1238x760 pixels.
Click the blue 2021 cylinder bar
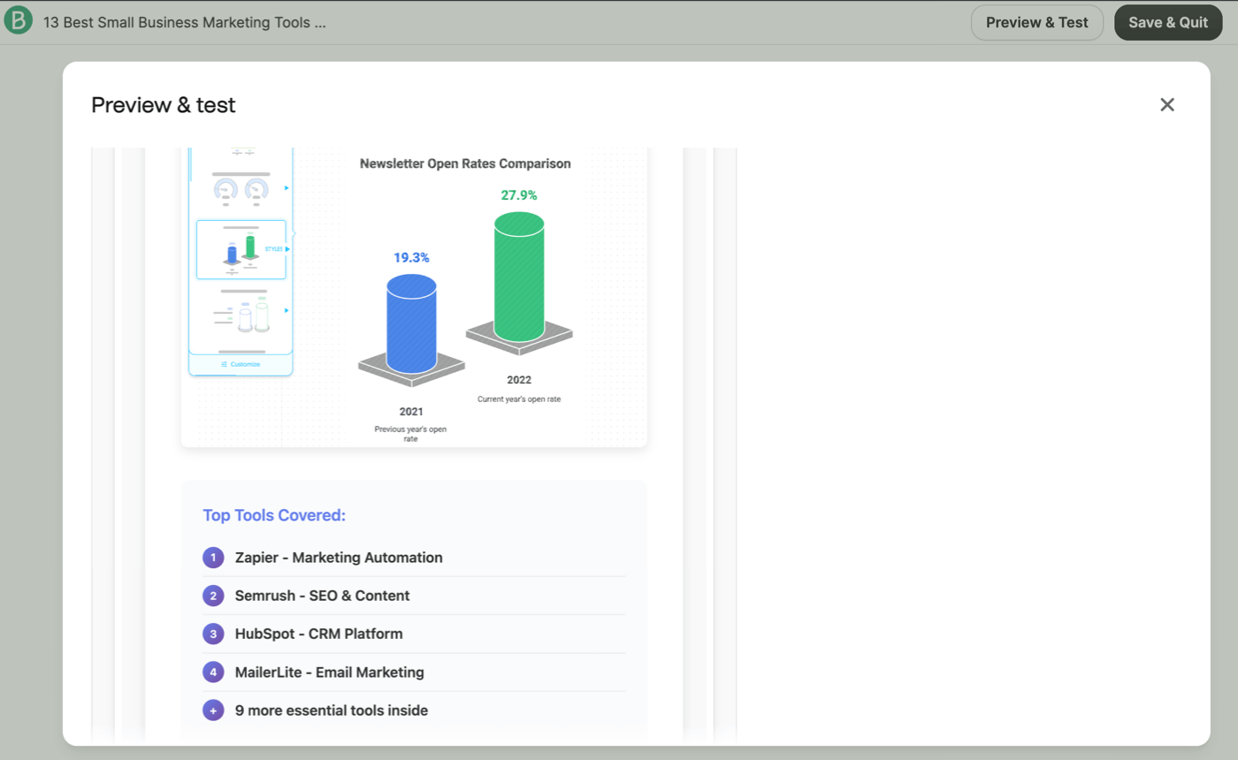pyautogui.click(x=411, y=323)
